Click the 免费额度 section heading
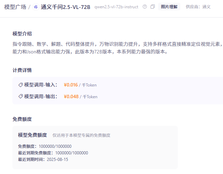223x174 pixels. tap(22, 119)
